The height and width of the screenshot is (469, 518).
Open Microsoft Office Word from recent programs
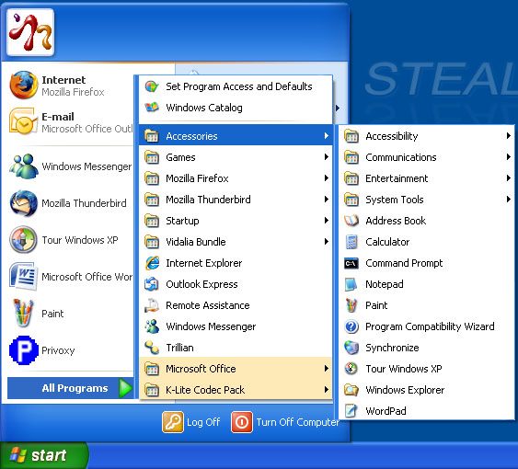(x=71, y=277)
